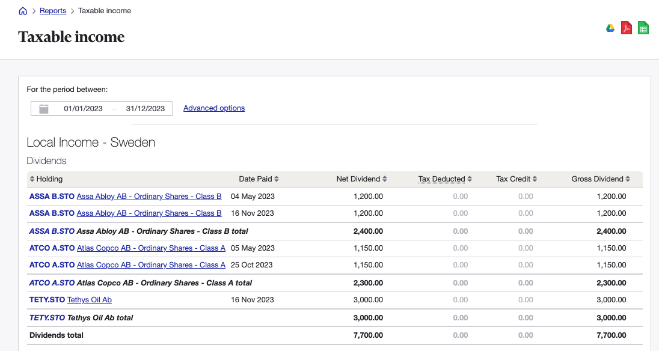Select date 25 Oct 2023 cell

click(252, 265)
